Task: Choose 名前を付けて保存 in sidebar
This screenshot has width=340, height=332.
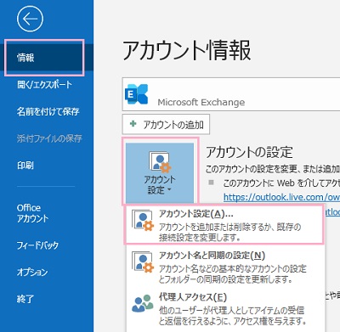Action: (x=48, y=111)
